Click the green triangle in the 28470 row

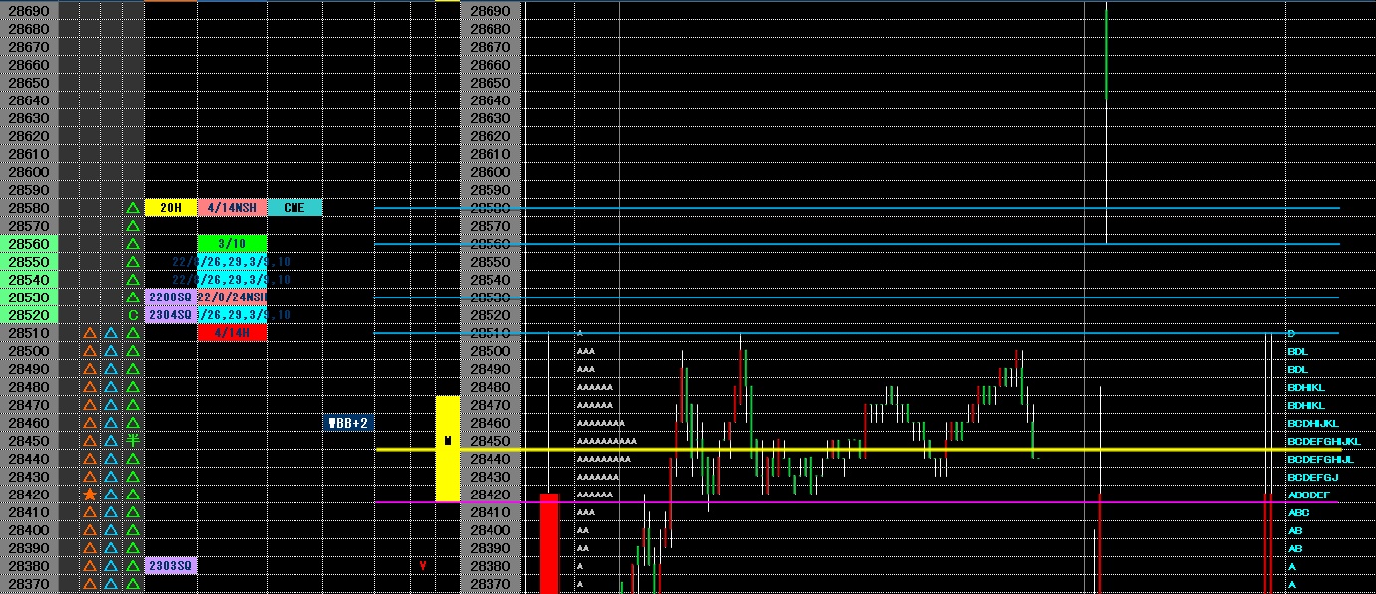click(133, 405)
